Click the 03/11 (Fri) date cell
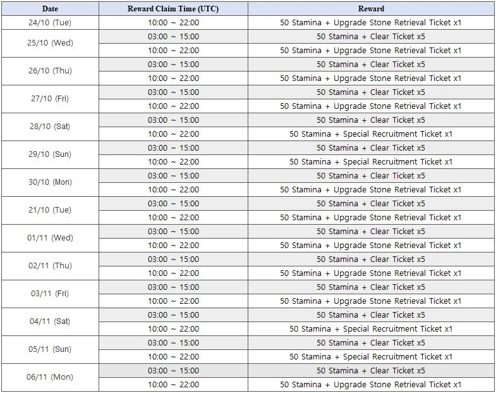 pyautogui.click(x=50, y=294)
